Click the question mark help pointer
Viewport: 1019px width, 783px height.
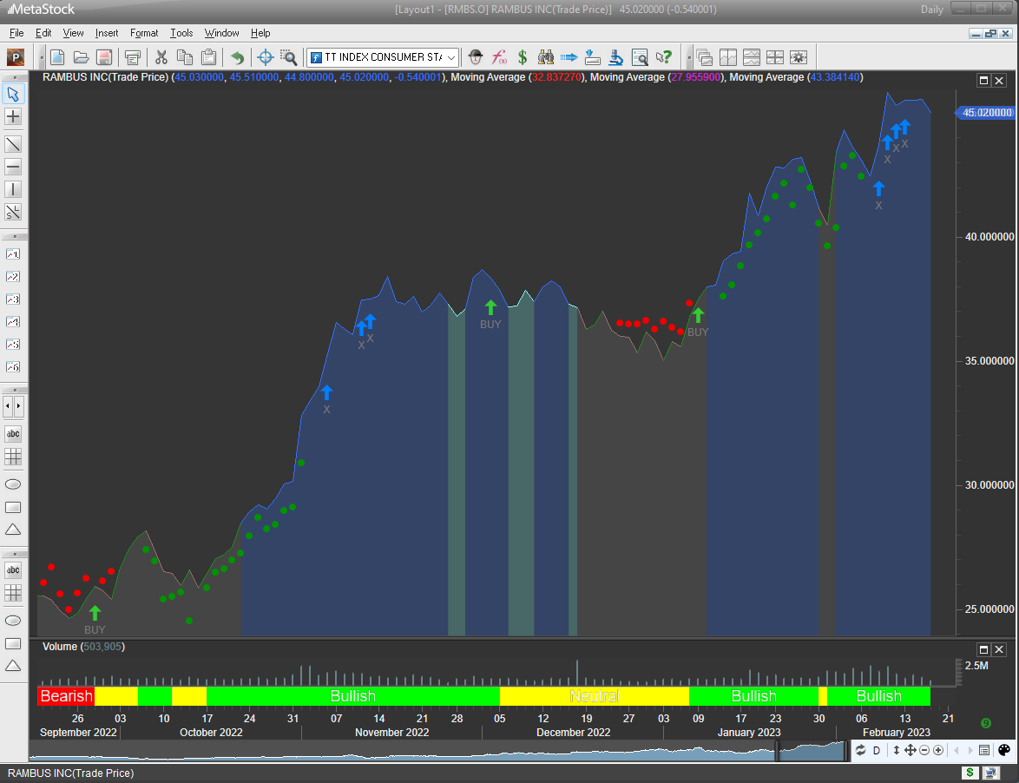pos(663,57)
